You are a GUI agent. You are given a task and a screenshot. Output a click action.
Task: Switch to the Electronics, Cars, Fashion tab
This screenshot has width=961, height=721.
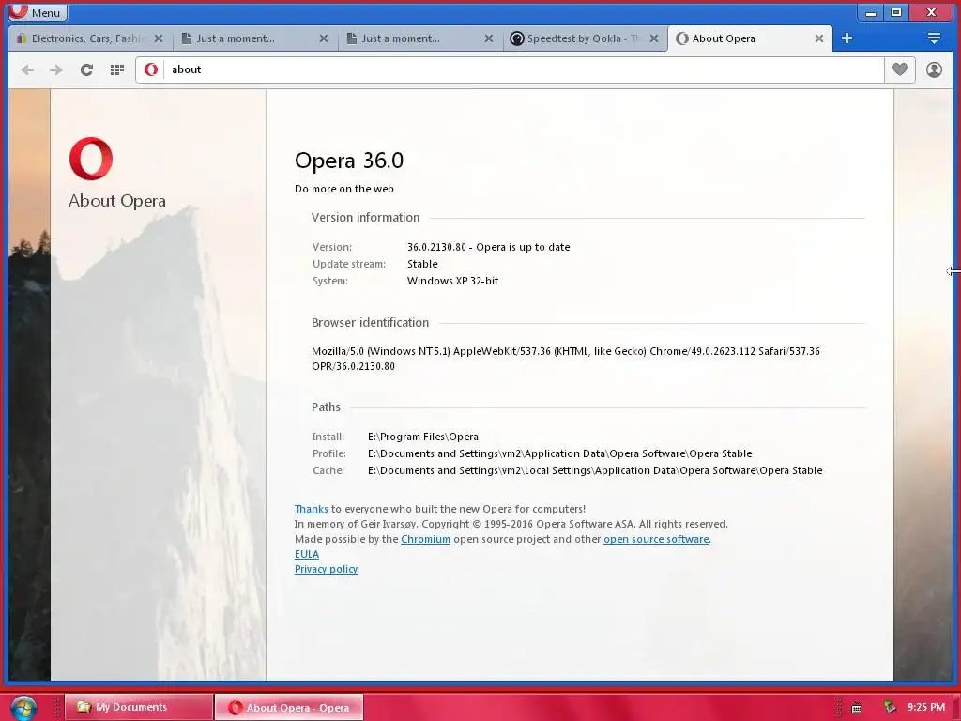[90, 38]
